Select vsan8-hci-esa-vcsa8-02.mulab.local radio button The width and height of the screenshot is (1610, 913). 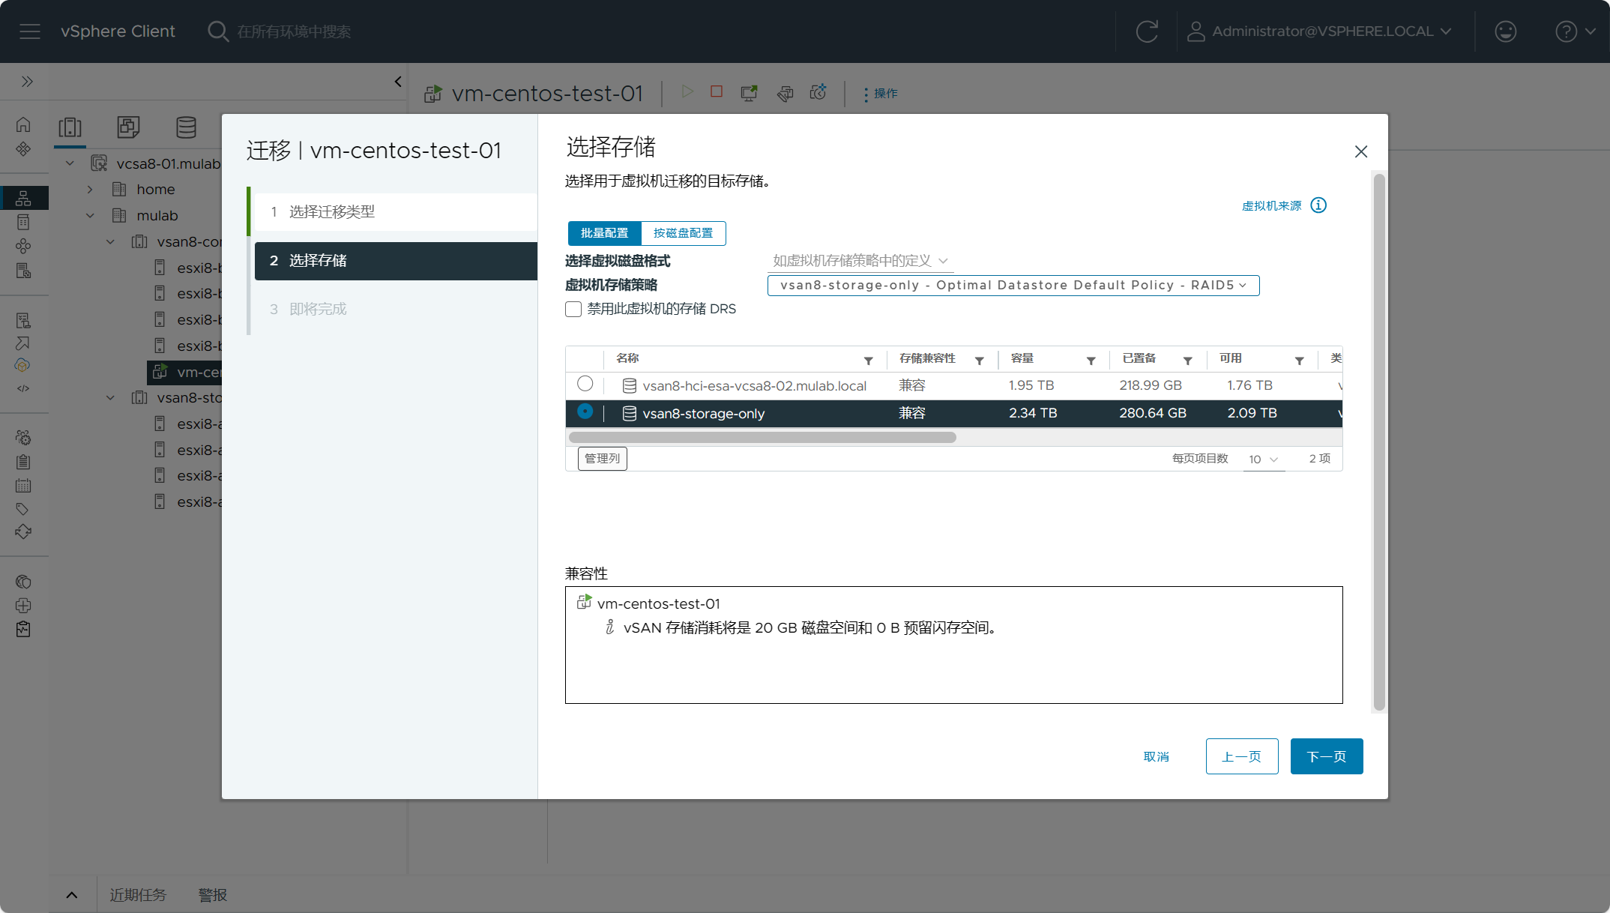(585, 384)
